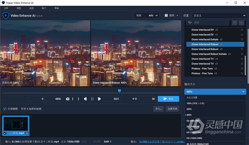This screenshot has height=145, width=249.
Task: Click the timeline track bar
Action: click(x=91, y=93)
